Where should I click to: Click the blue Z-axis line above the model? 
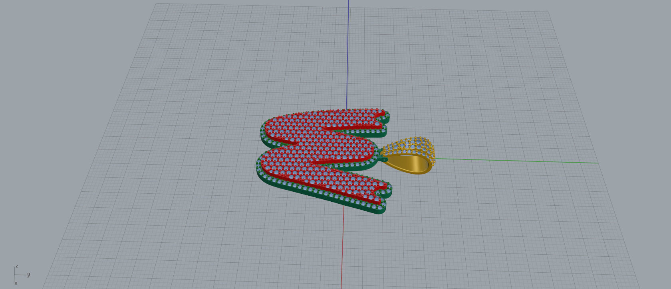pos(348,54)
